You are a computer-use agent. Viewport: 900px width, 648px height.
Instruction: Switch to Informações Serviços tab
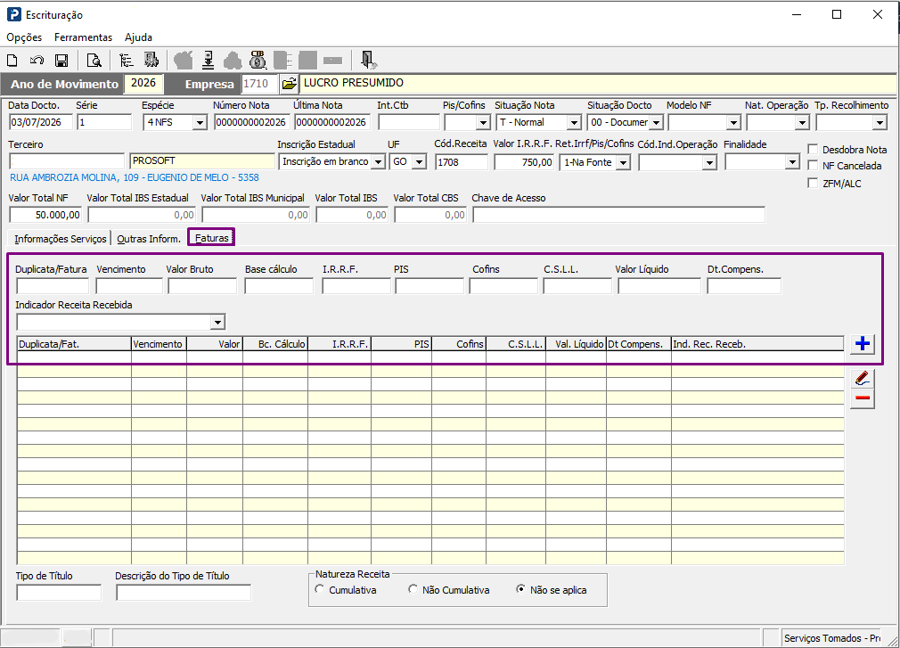pyautogui.click(x=61, y=239)
